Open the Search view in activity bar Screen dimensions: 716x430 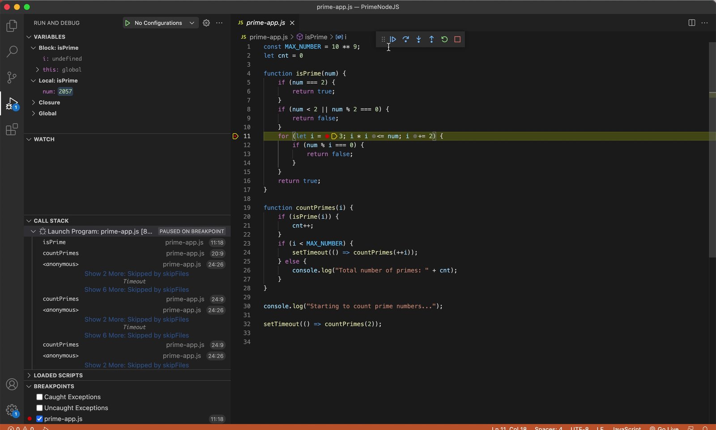point(12,51)
